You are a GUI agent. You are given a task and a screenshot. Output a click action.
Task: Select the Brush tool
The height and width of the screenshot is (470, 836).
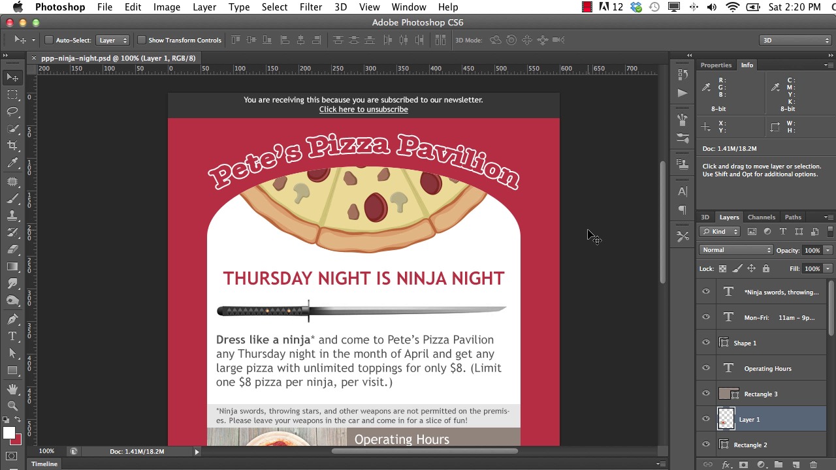(x=12, y=198)
